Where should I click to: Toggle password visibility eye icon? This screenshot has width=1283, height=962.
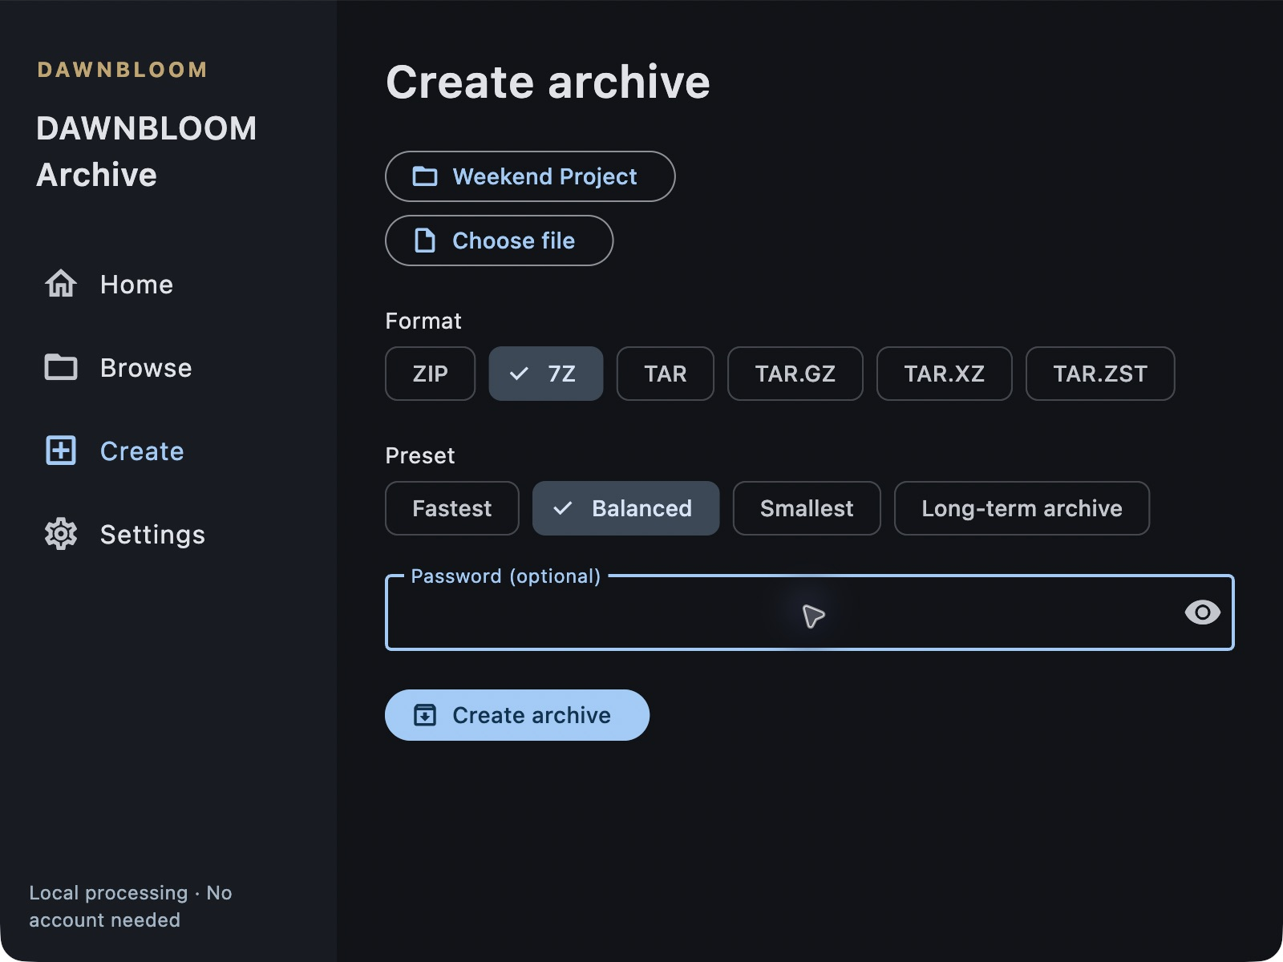pos(1202,612)
